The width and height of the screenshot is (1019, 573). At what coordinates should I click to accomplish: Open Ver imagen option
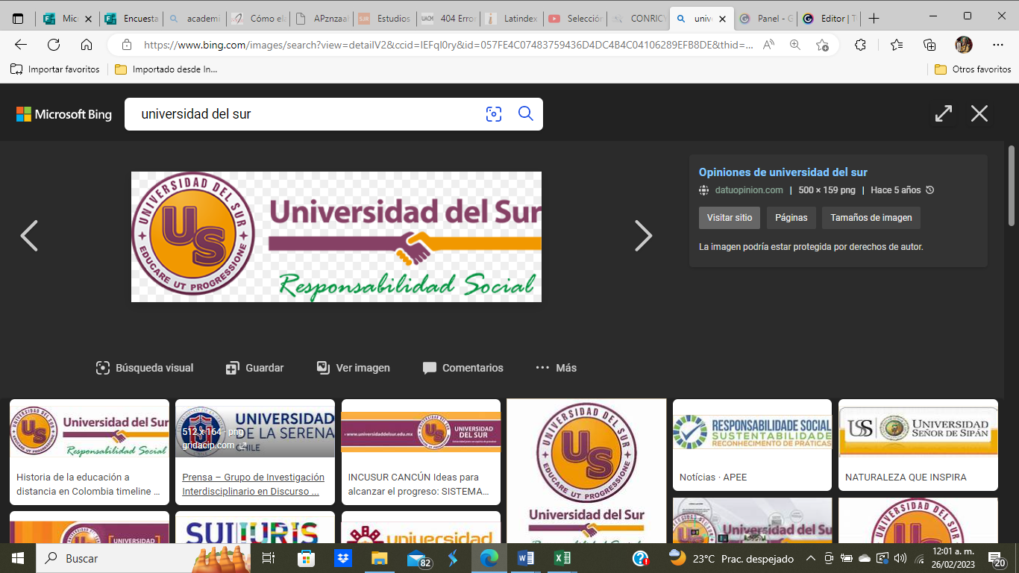click(353, 368)
